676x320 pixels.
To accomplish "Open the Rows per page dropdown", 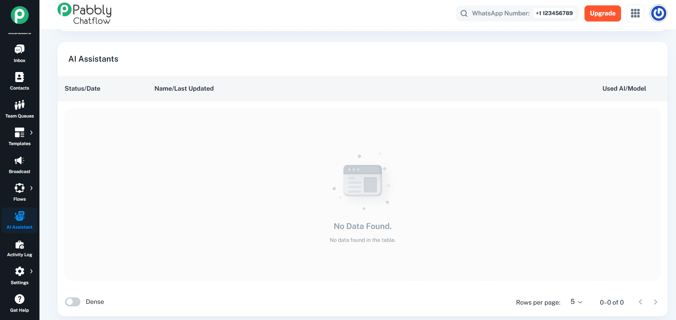I will pos(576,302).
